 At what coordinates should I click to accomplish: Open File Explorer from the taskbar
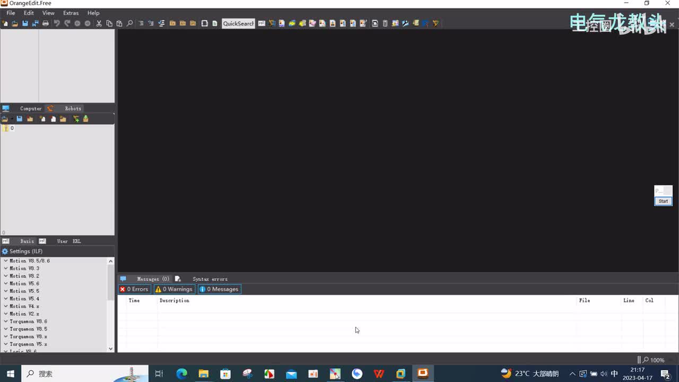pyautogui.click(x=204, y=374)
